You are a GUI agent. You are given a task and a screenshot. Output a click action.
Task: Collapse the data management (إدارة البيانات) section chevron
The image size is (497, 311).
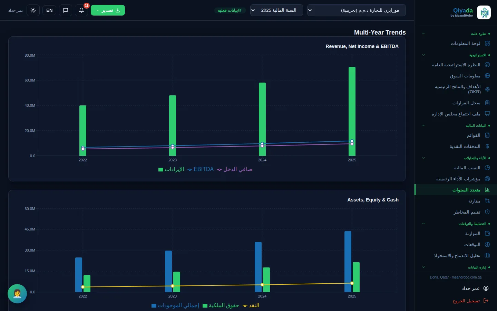click(x=423, y=267)
